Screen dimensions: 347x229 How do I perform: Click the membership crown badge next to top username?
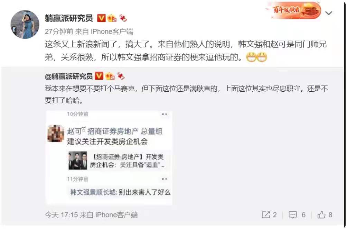(x=112, y=18)
